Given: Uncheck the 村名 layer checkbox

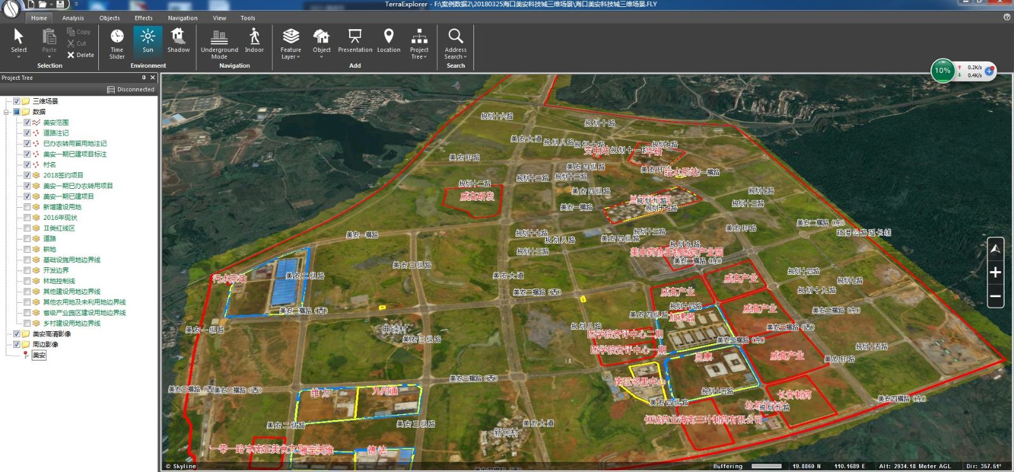Looking at the screenshot, I should click(27, 165).
